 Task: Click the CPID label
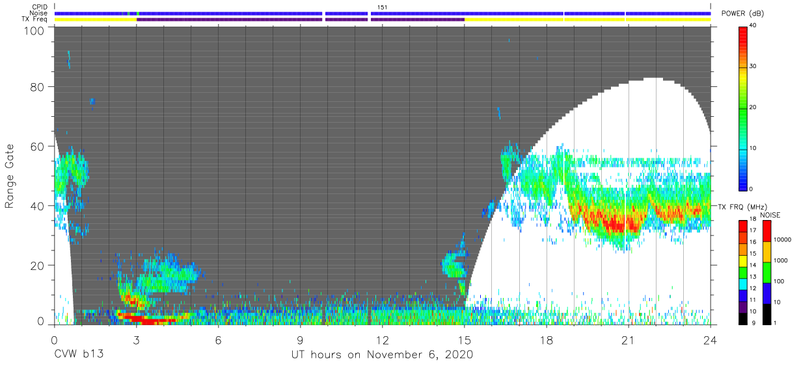pyautogui.click(x=40, y=7)
